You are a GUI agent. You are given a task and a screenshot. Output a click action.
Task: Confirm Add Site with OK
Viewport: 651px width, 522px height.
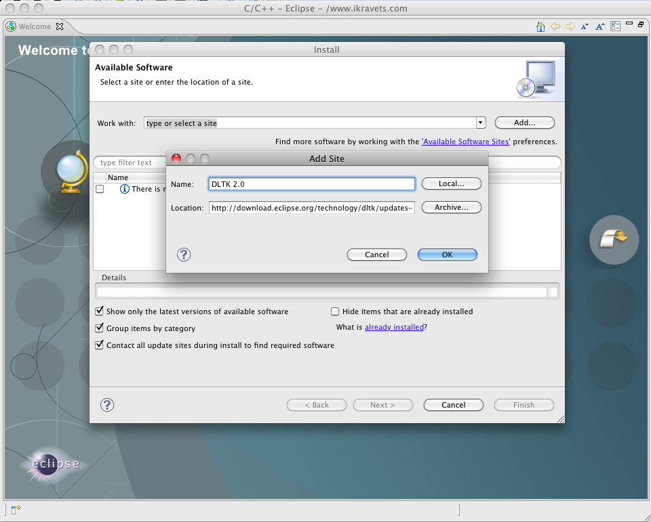(x=447, y=255)
